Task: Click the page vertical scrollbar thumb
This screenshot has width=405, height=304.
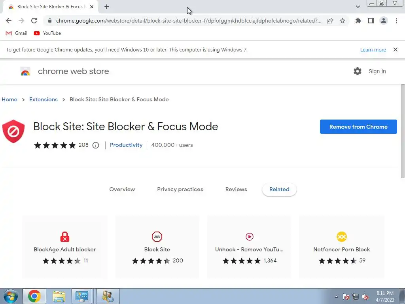Action: coord(403,131)
